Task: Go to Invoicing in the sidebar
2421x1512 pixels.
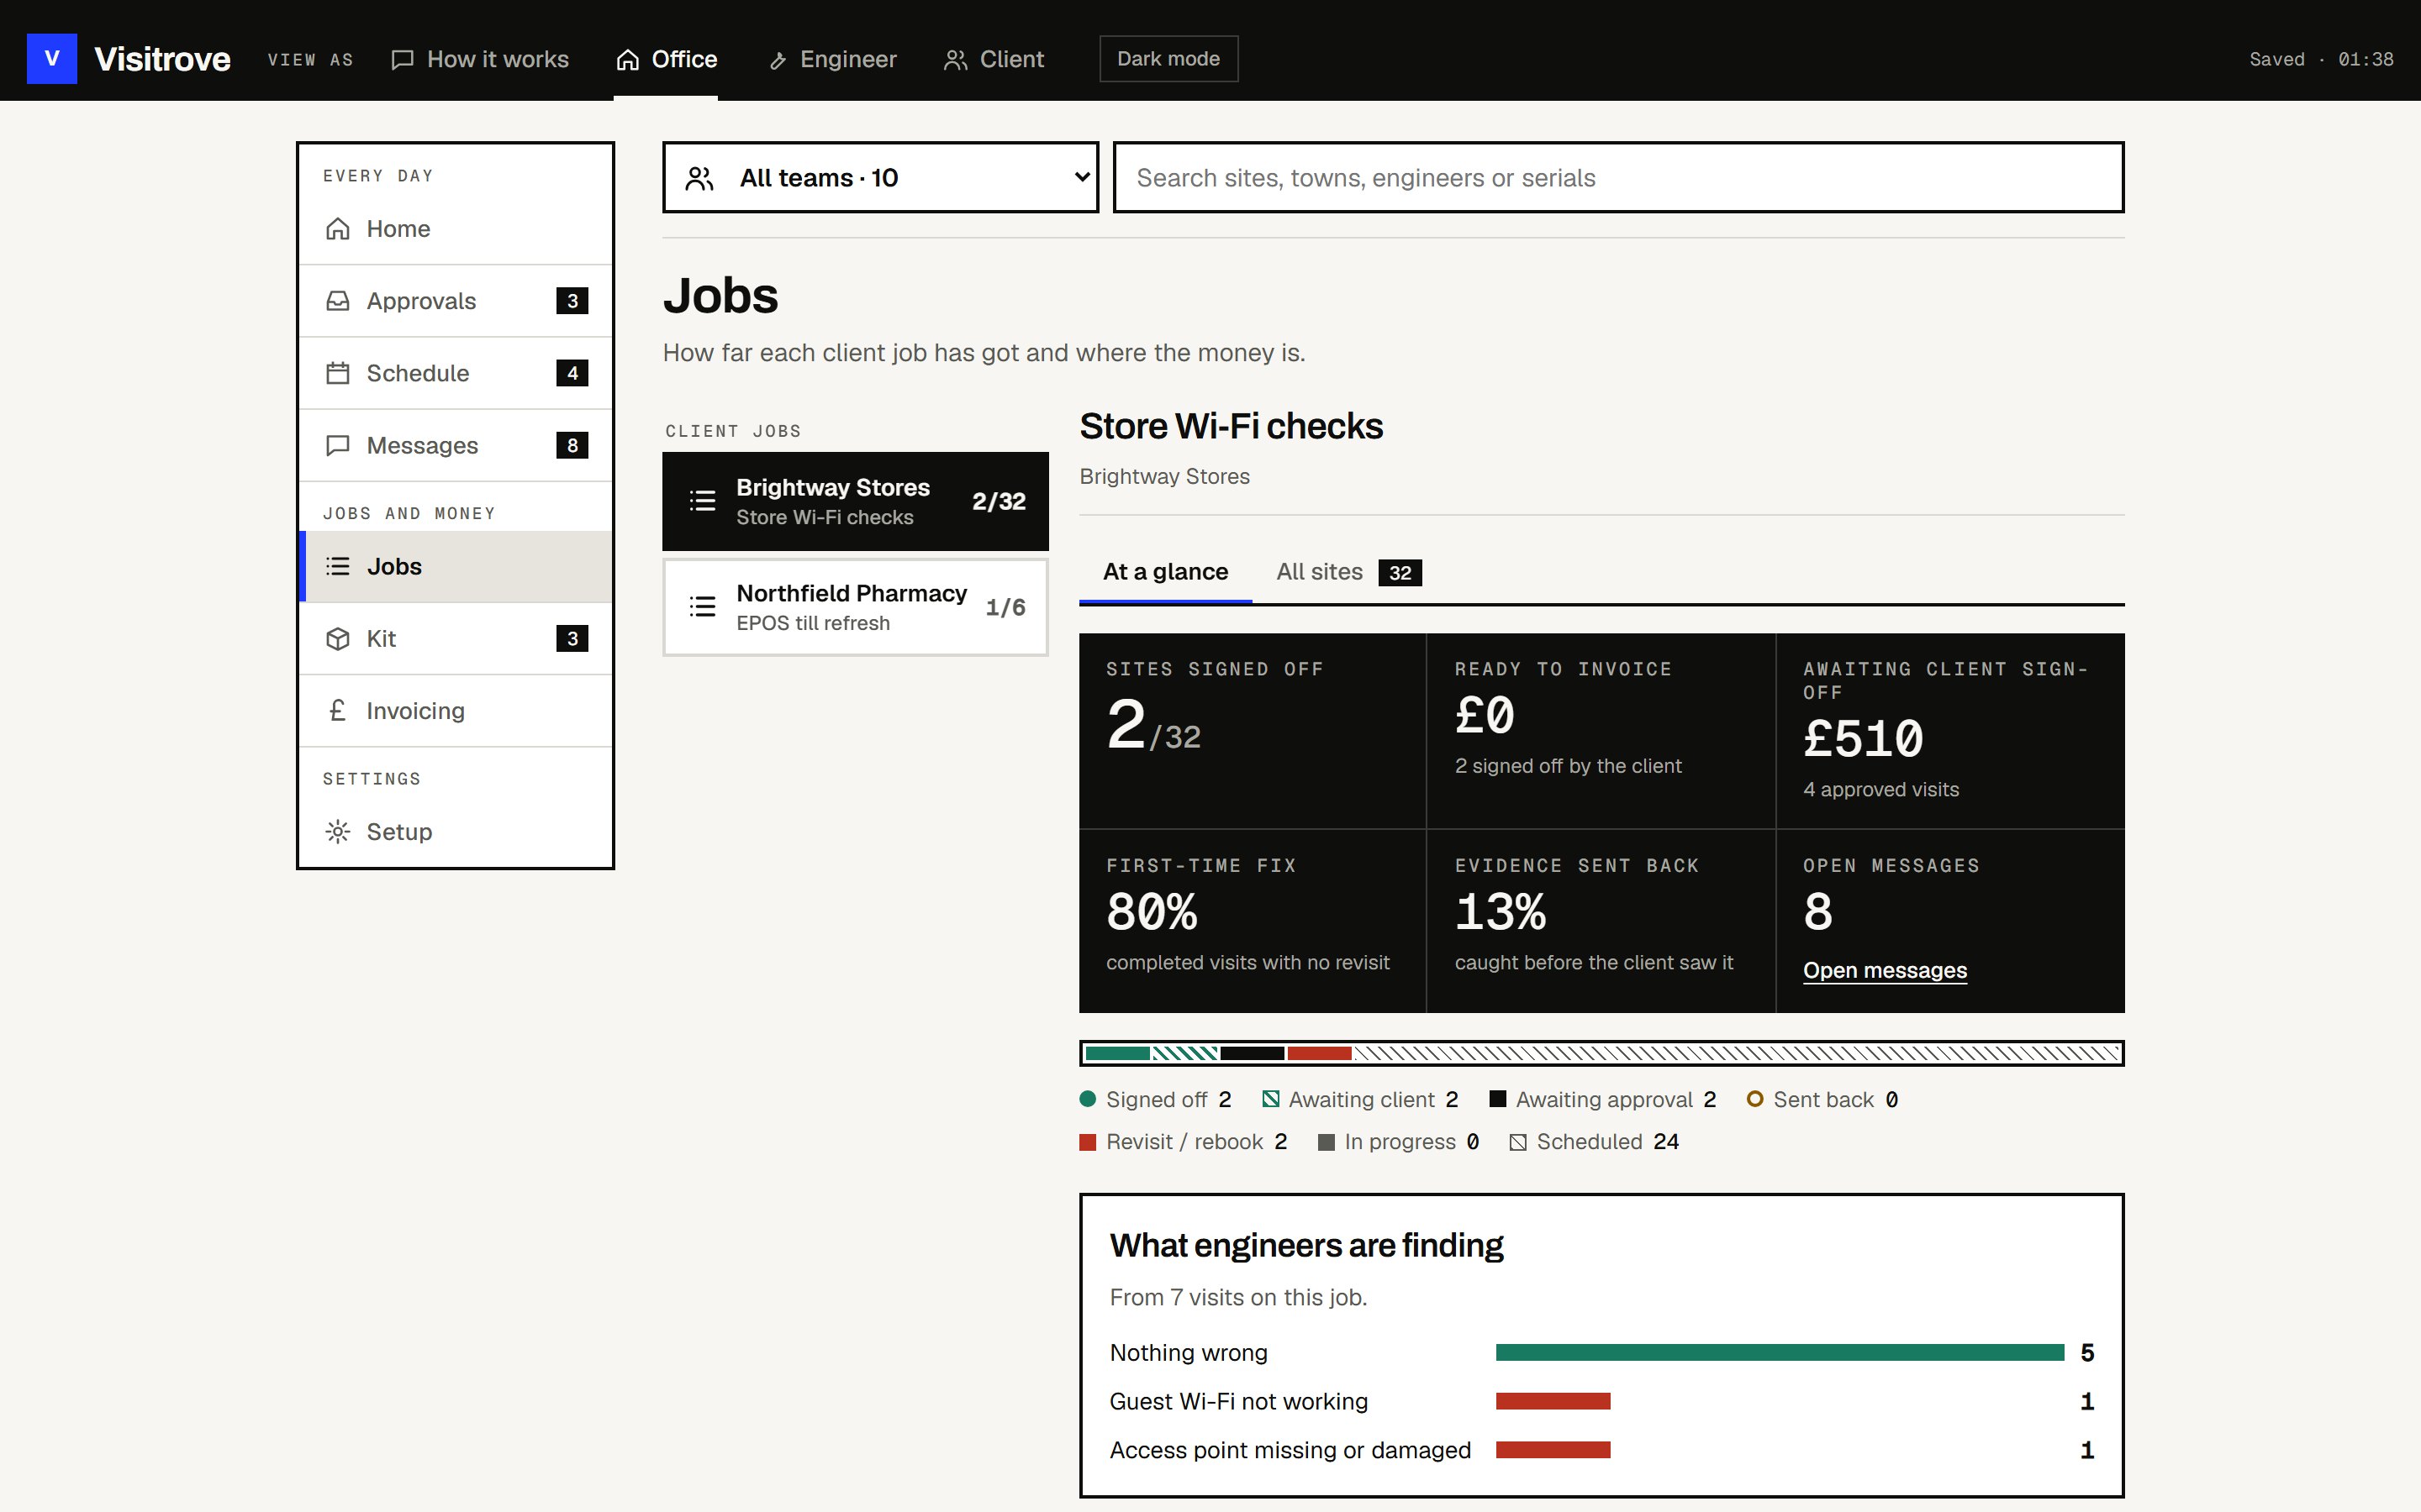Action: (455, 710)
